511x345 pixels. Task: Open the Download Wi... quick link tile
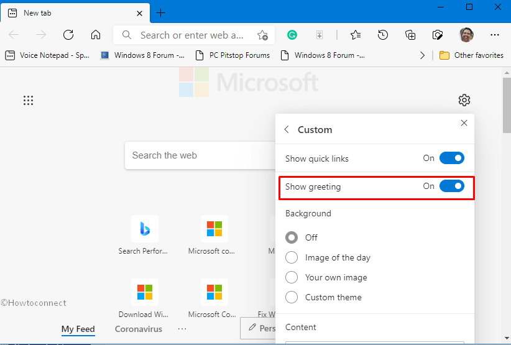tap(144, 298)
